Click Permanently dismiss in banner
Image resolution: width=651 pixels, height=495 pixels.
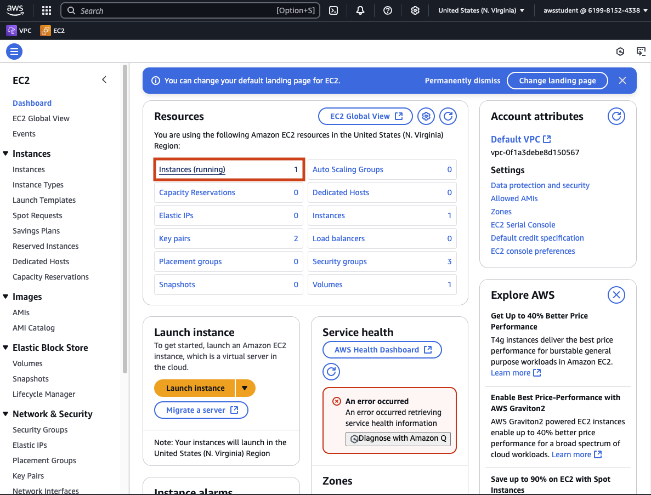(462, 81)
